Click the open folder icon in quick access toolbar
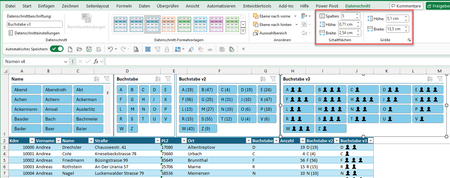This screenshot has width=450, height=178. pos(79,49)
